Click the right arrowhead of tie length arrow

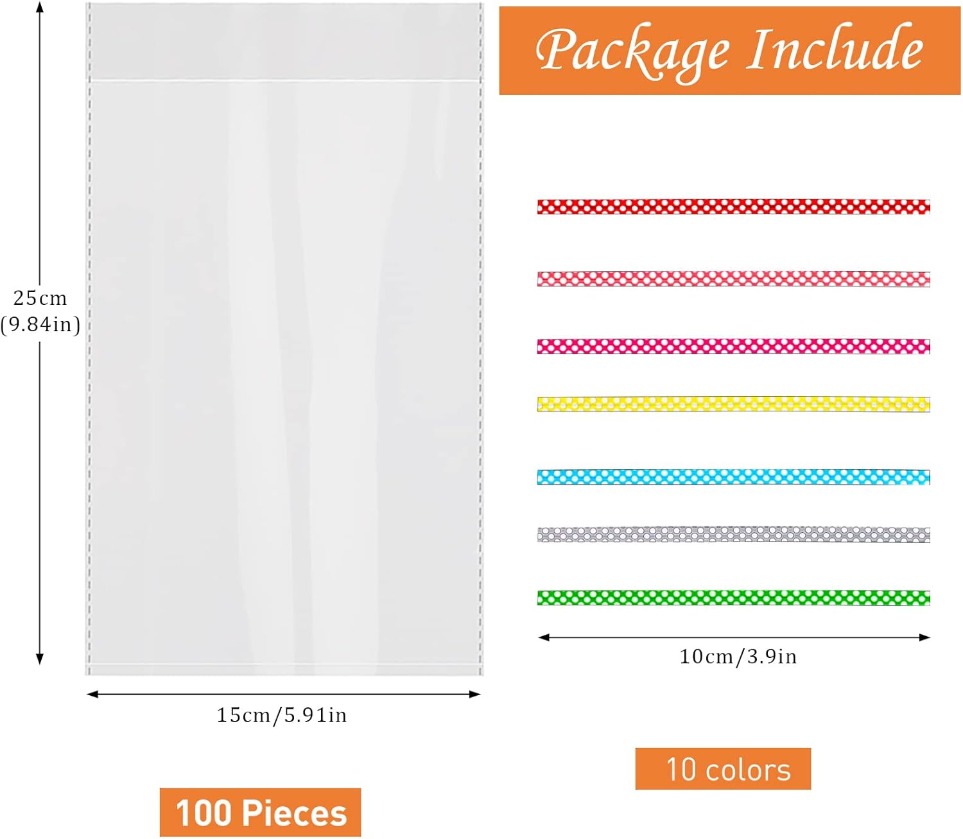point(925,637)
